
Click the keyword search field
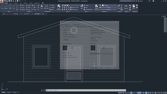pos(128,1)
